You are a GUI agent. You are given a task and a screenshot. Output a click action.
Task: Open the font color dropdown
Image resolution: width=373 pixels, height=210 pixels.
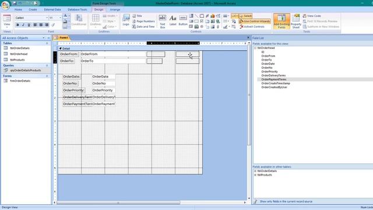click(69, 16)
